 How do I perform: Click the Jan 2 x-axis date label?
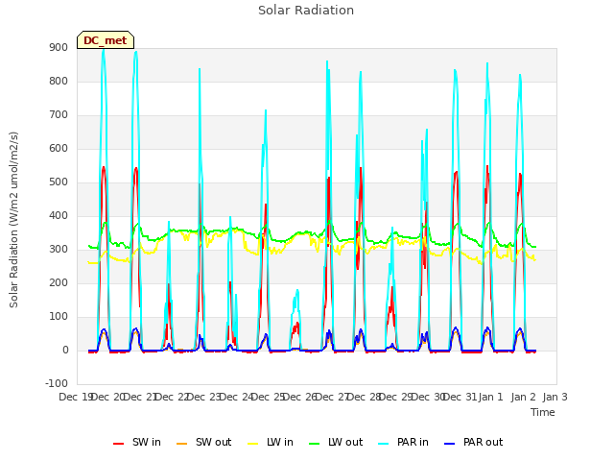click(523, 397)
